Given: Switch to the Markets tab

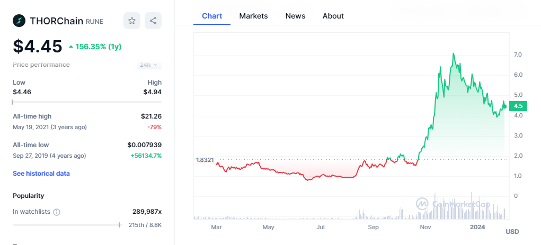Looking at the screenshot, I should (254, 16).
